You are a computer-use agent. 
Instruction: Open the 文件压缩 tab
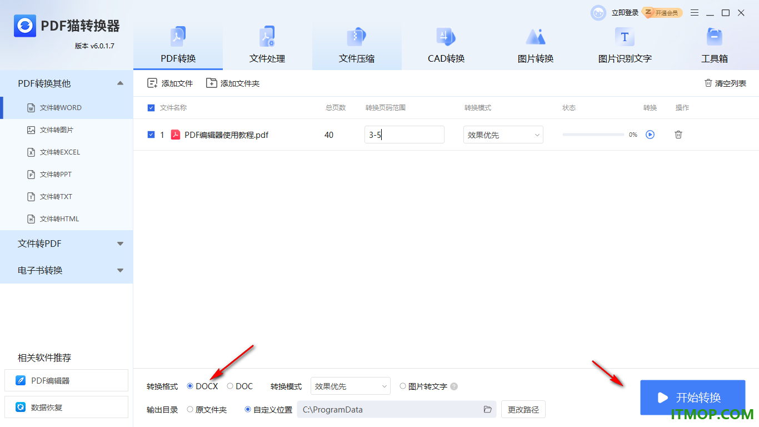(357, 46)
